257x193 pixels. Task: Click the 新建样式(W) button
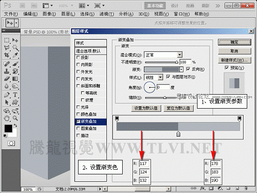(235, 60)
